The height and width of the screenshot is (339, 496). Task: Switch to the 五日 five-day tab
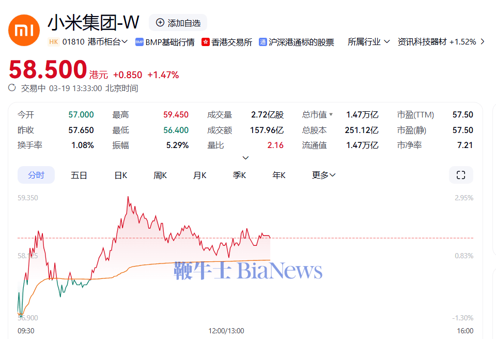coord(79,175)
